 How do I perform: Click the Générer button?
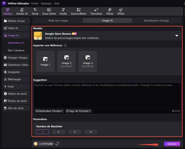click(172, 144)
